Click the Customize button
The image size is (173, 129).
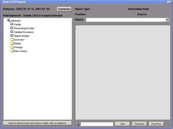coord(64,9)
